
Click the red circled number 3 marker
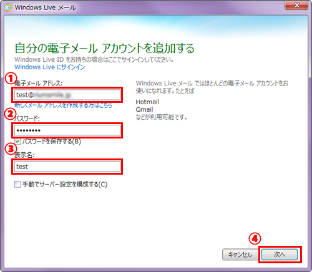tap(11, 149)
